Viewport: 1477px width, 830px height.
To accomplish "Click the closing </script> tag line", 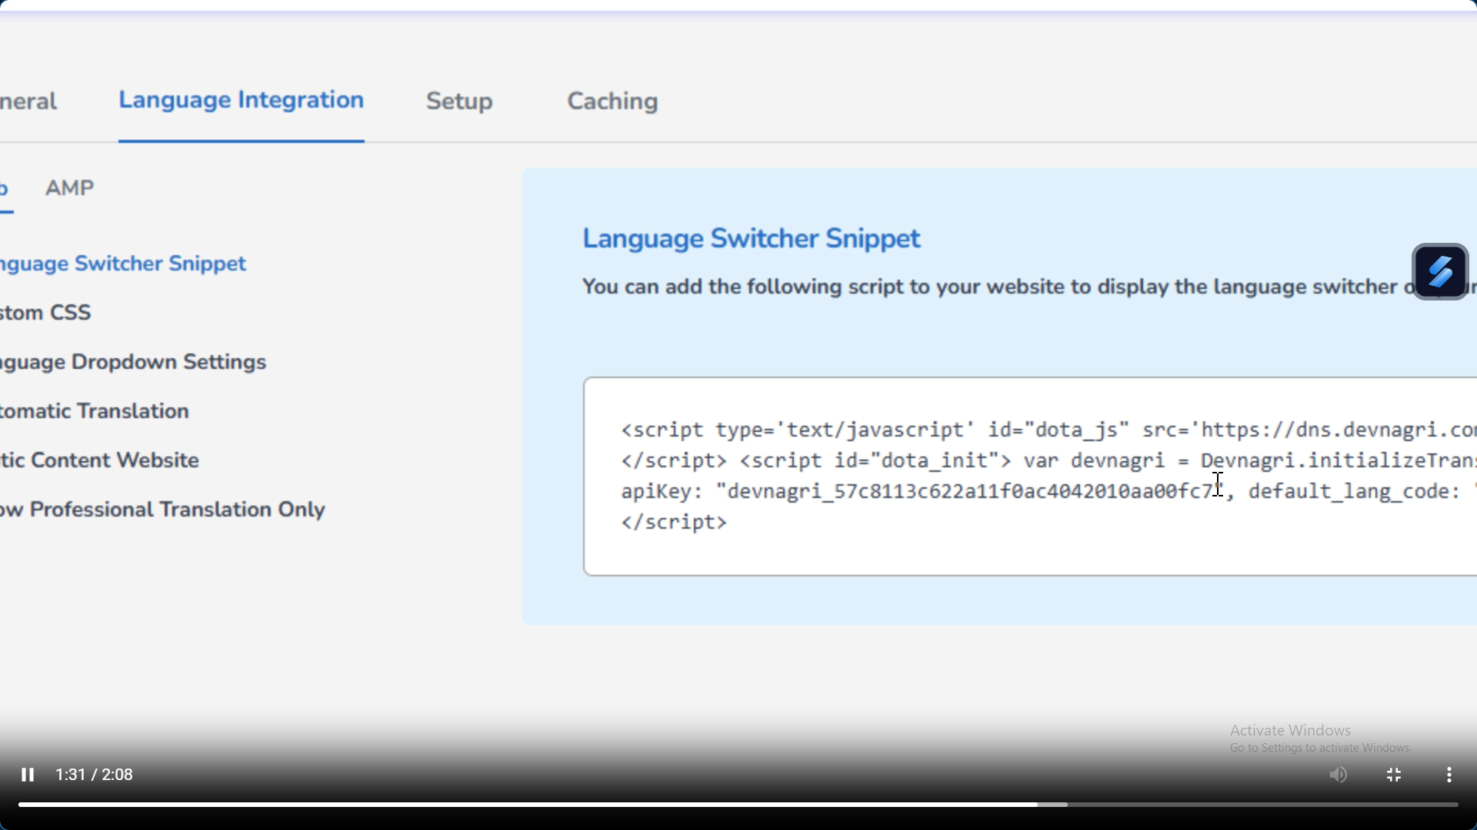I will pyautogui.click(x=674, y=523).
